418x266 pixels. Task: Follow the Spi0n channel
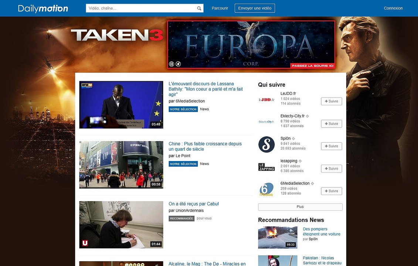[332, 146]
